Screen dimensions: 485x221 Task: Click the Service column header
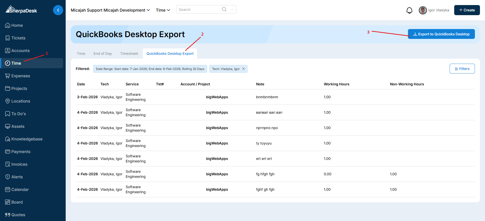click(132, 84)
